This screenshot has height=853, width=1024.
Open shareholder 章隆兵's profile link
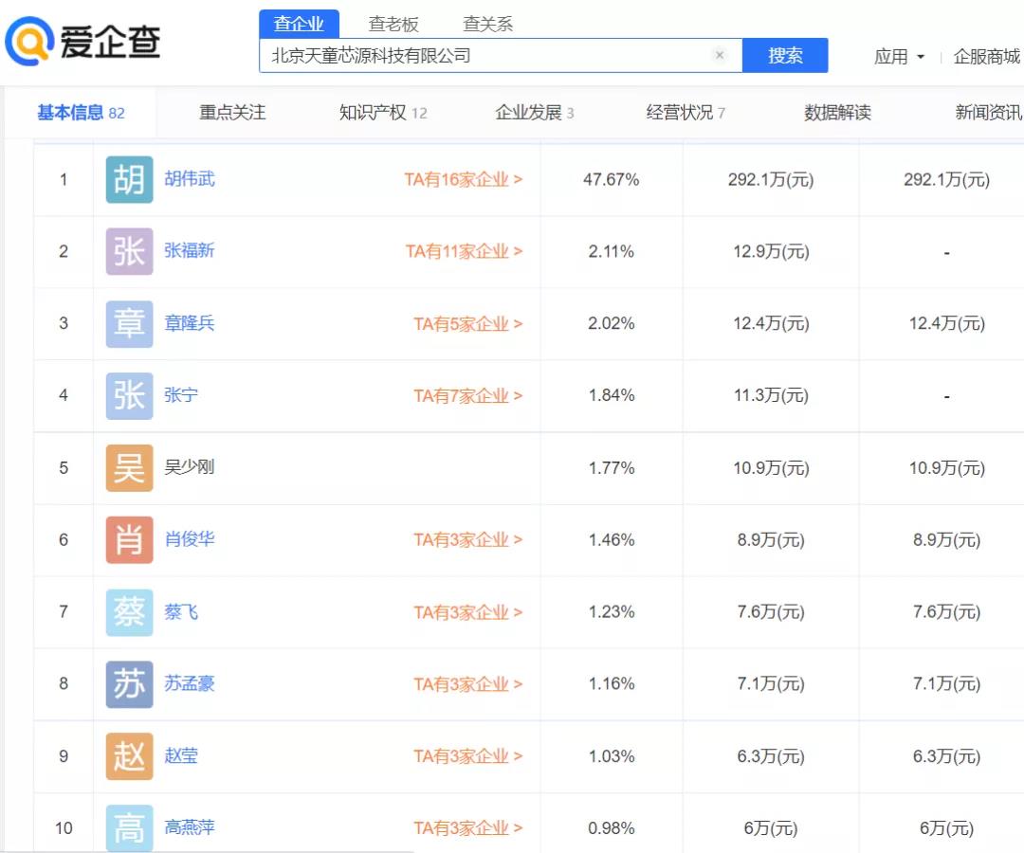[x=190, y=323]
